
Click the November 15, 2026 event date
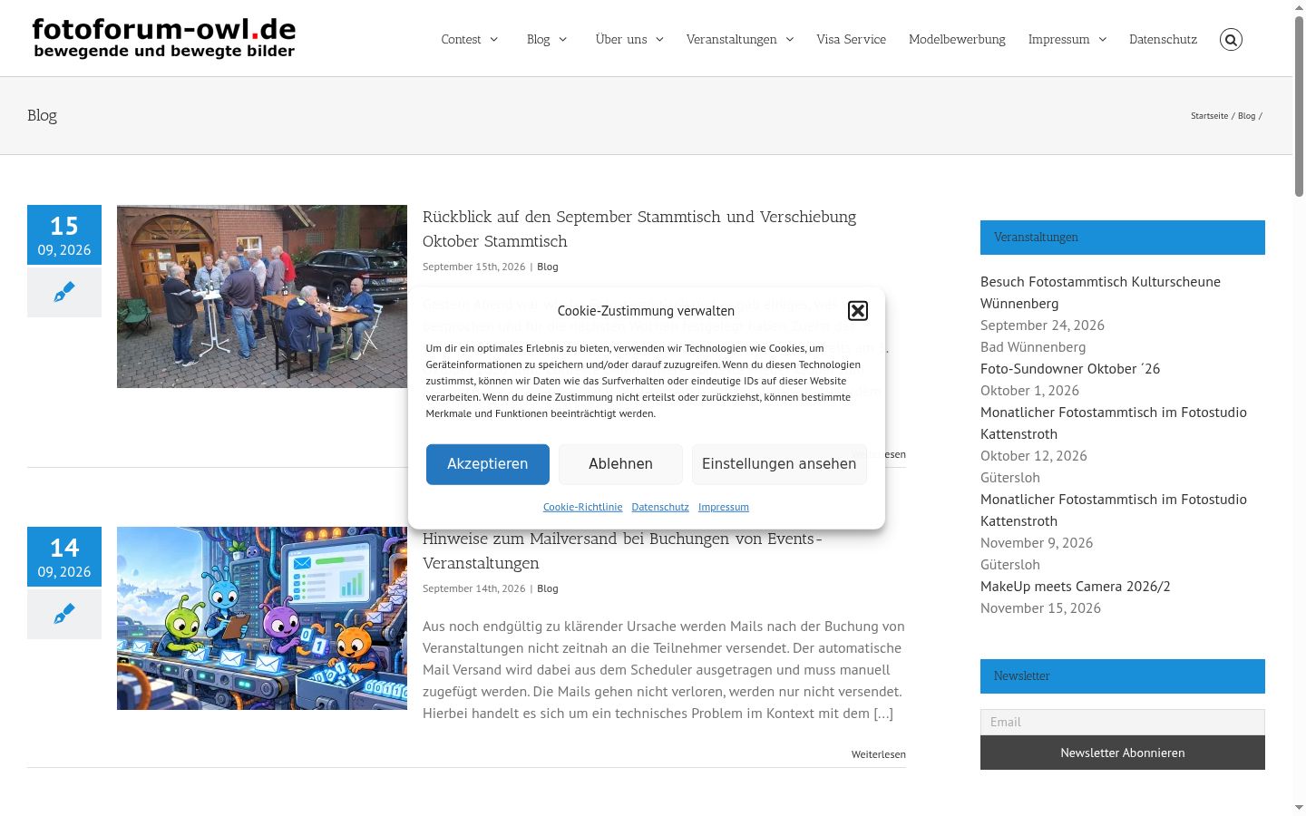coord(1040,608)
